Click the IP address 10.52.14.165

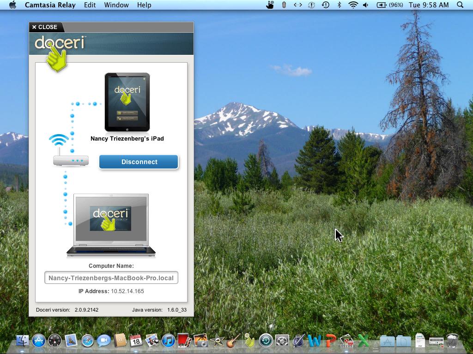[x=127, y=291]
